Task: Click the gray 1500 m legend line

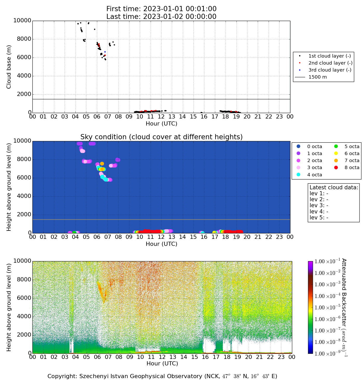Action: 300,77
